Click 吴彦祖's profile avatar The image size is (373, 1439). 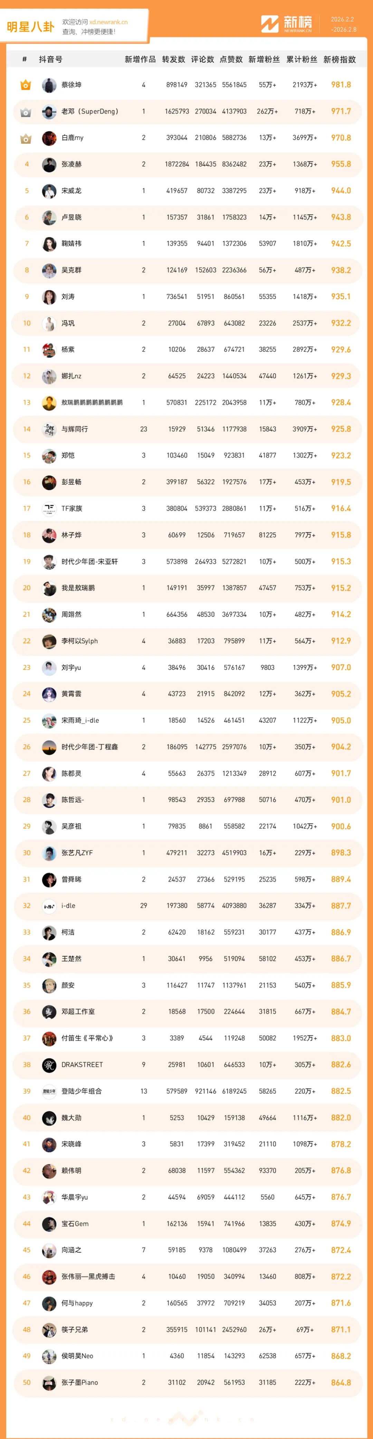[x=49, y=826]
